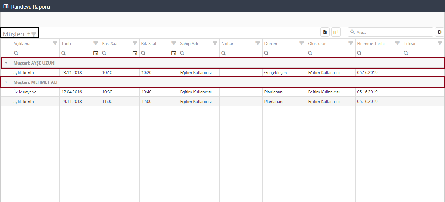The width and height of the screenshot is (445, 202).
Task: Click the Excel export icon
Action: point(325,32)
